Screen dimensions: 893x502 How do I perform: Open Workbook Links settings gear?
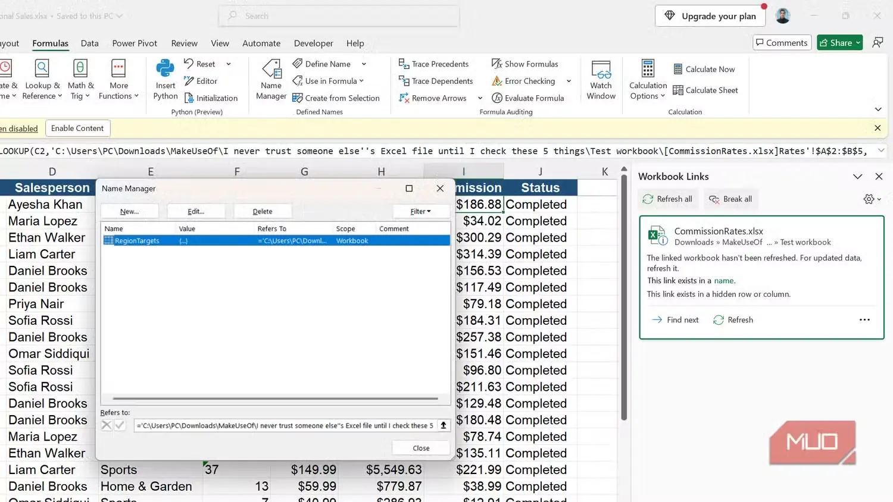point(872,199)
